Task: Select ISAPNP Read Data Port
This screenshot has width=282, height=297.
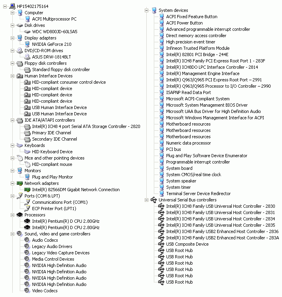Action: pos(188,92)
